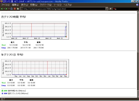Screen dimensions: 139x101
Task: Expand the address bar URL history dropdown
Action: (x=107, y=9)
